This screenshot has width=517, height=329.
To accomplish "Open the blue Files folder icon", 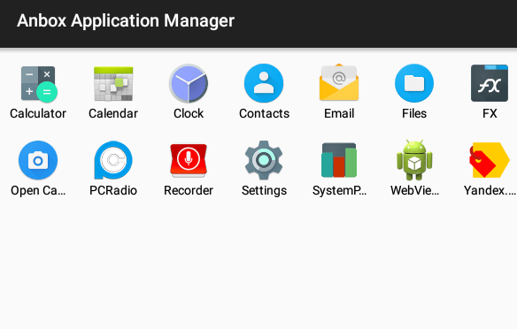I will pos(414,83).
